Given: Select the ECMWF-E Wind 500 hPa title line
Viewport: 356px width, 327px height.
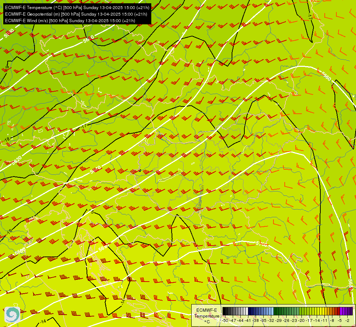Looking at the screenshot, I should click(x=70, y=21).
